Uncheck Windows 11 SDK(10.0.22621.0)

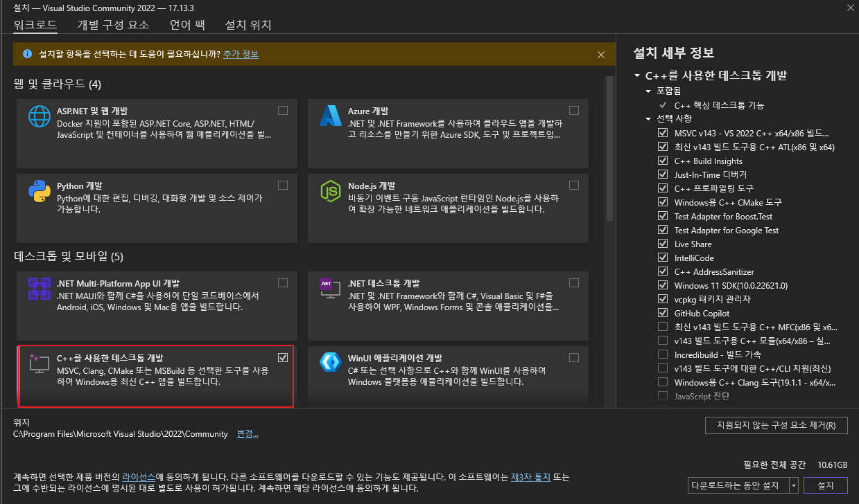(x=663, y=285)
